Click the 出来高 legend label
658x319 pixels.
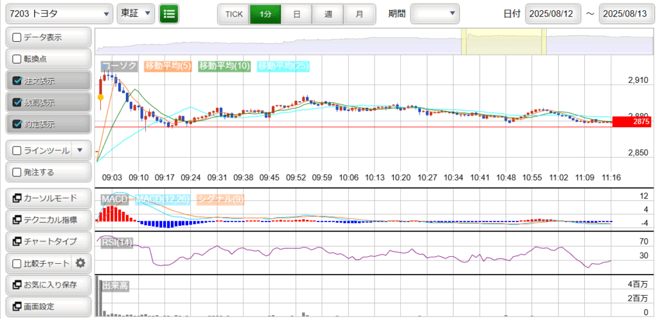pos(115,286)
